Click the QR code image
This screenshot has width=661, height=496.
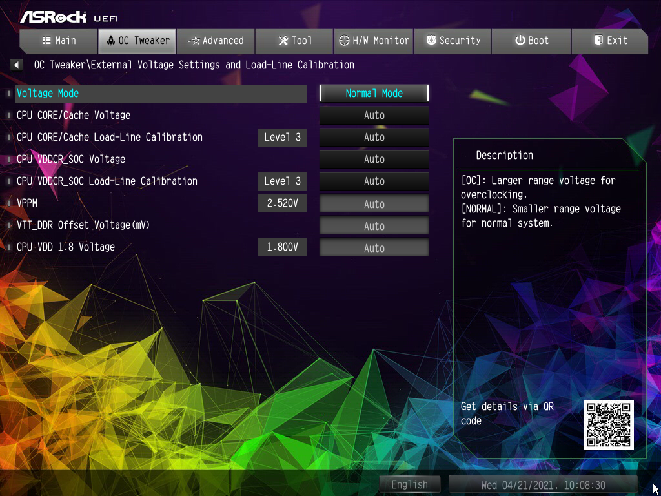coord(608,425)
